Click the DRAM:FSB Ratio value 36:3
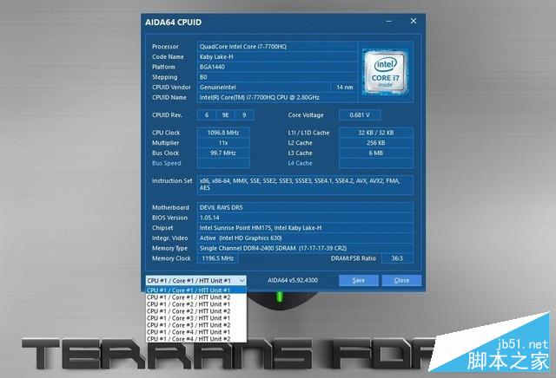The height and width of the screenshot is (378, 556). tap(397, 258)
